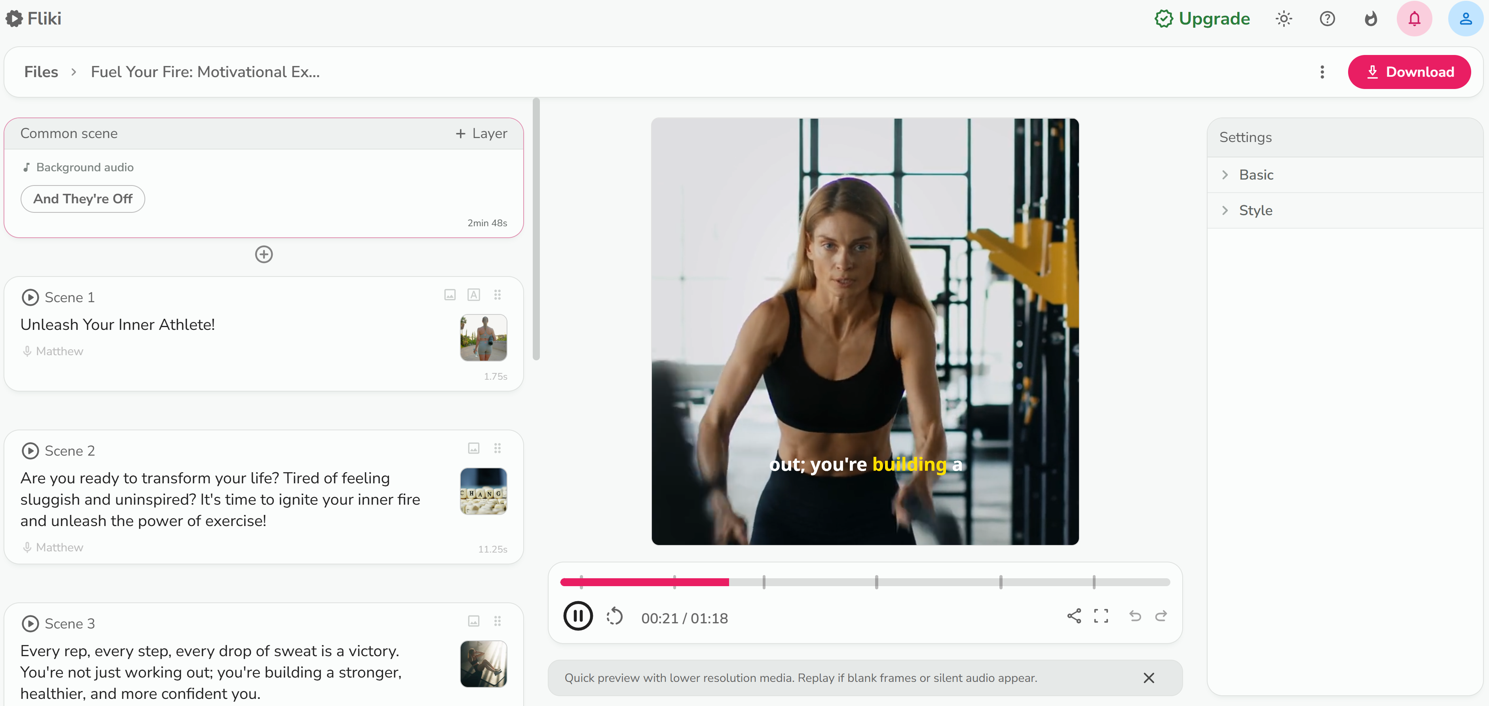This screenshot has height=706, width=1489.
Task: Click the microphone icon beside Matthew in Scene 2
Action: coord(27,547)
